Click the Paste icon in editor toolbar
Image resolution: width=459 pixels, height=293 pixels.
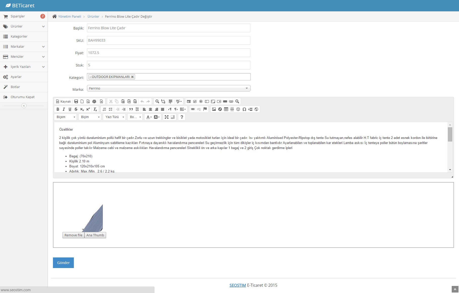tap(123, 101)
